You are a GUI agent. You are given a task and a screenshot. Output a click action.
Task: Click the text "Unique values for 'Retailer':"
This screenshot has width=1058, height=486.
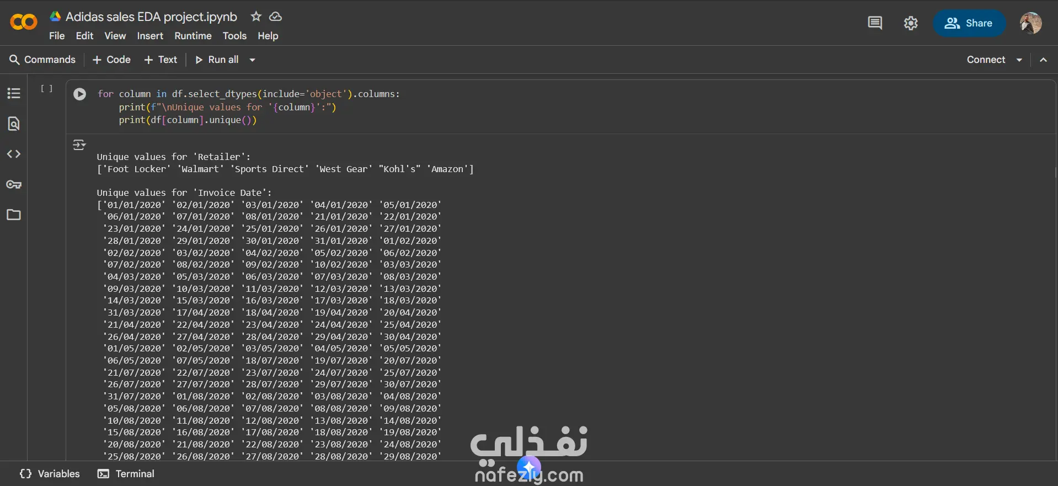(174, 157)
